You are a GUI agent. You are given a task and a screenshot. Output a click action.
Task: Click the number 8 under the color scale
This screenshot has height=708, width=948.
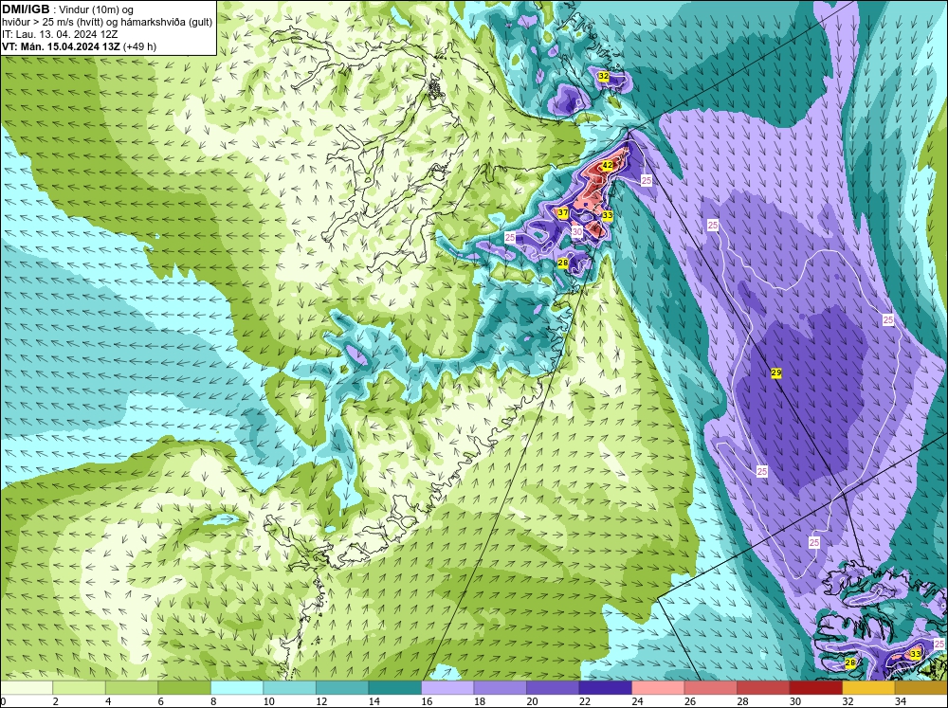pyautogui.click(x=213, y=701)
